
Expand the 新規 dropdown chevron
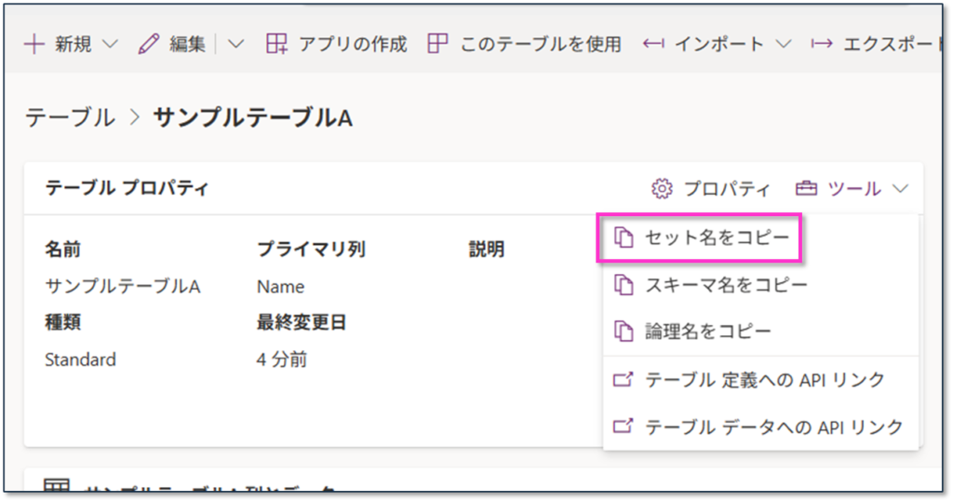pyautogui.click(x=109, y=44)
